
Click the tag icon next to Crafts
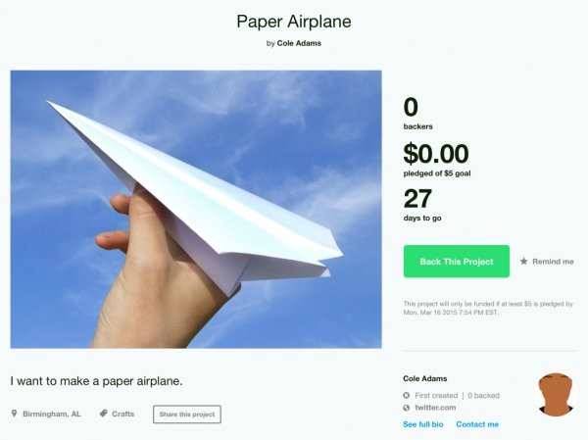click(104, 414)
